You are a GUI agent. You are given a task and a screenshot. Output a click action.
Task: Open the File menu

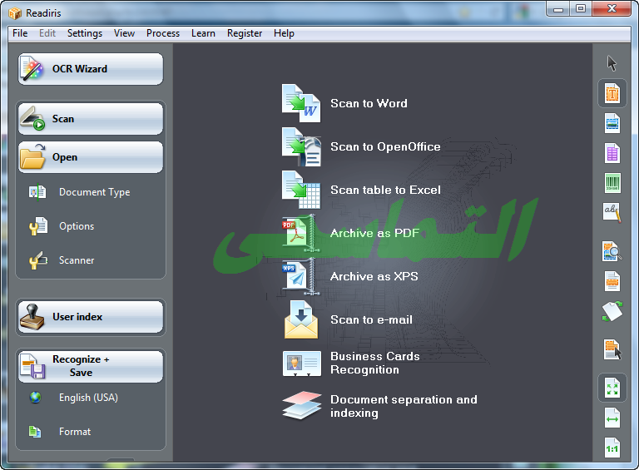[x=20, y=33]
